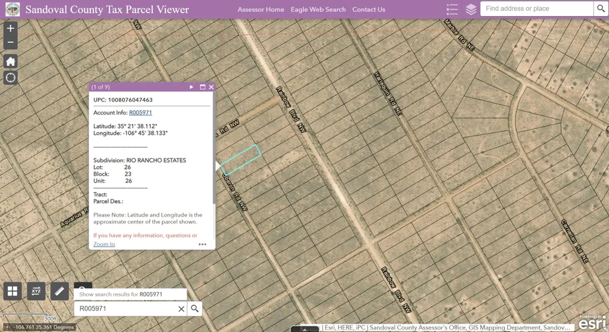Zoom in on the map
The image size is (609, 332).
click(10, 29)
